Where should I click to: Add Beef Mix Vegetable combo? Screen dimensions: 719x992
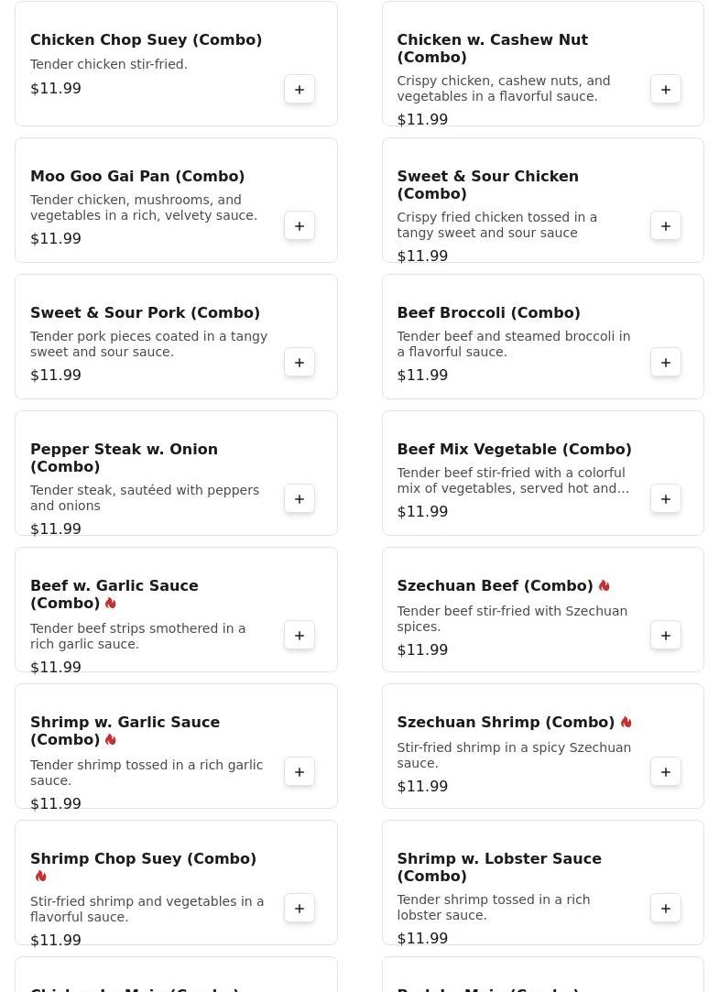pyautogui.click(x=666, y=499)
